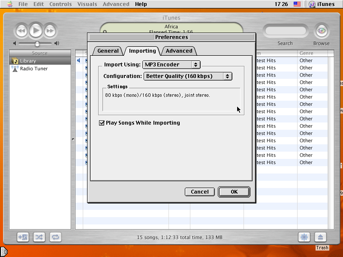
Task: Click the Trash on the desktop
Action: pos(322,248)
